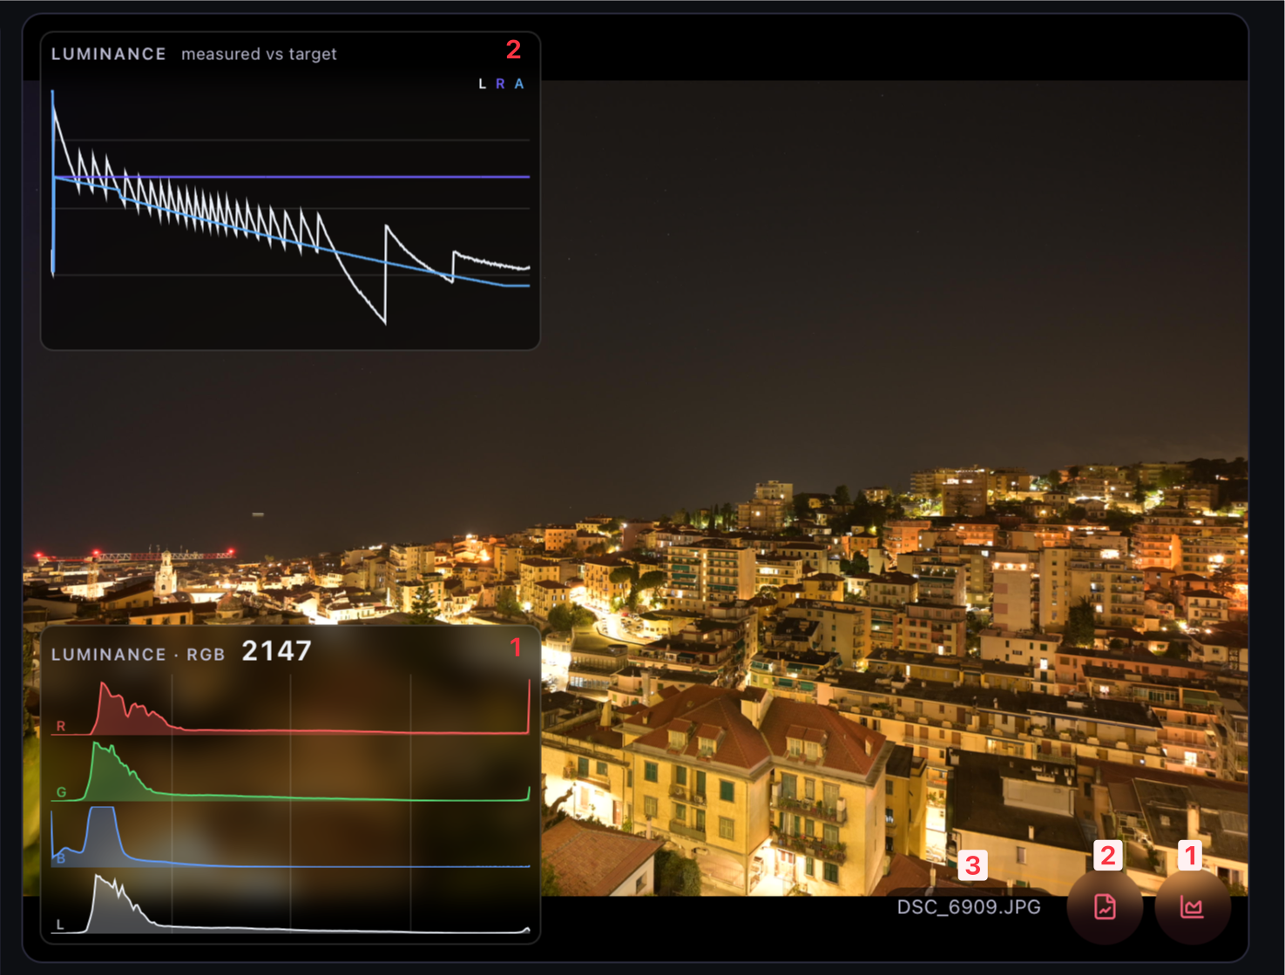Click the DSC_6909.JPG filename label
1285x975 pixels.
coord(969,907)
